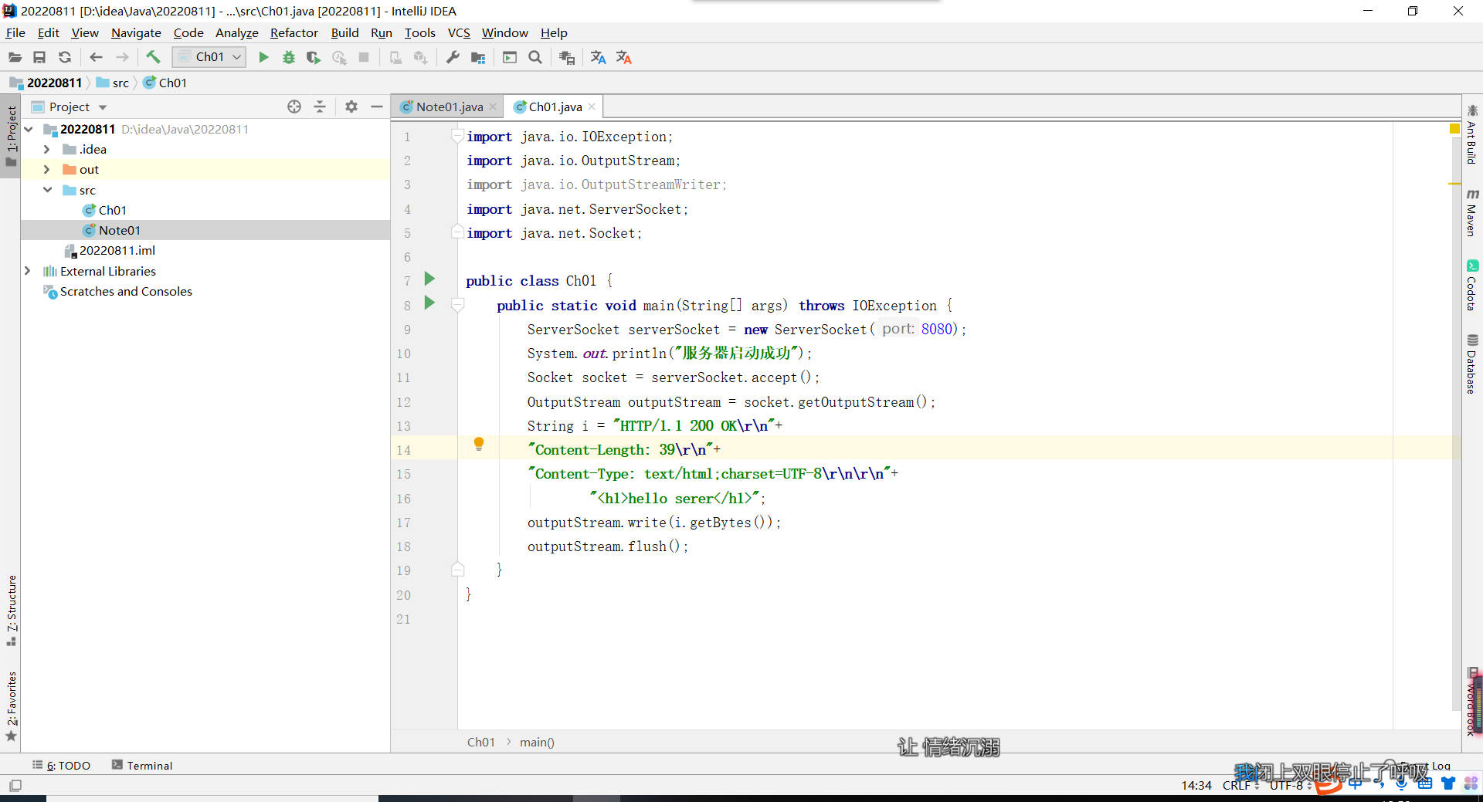Open the Terminal tool window
This screenshot has width=1483, height=802.
142,765
